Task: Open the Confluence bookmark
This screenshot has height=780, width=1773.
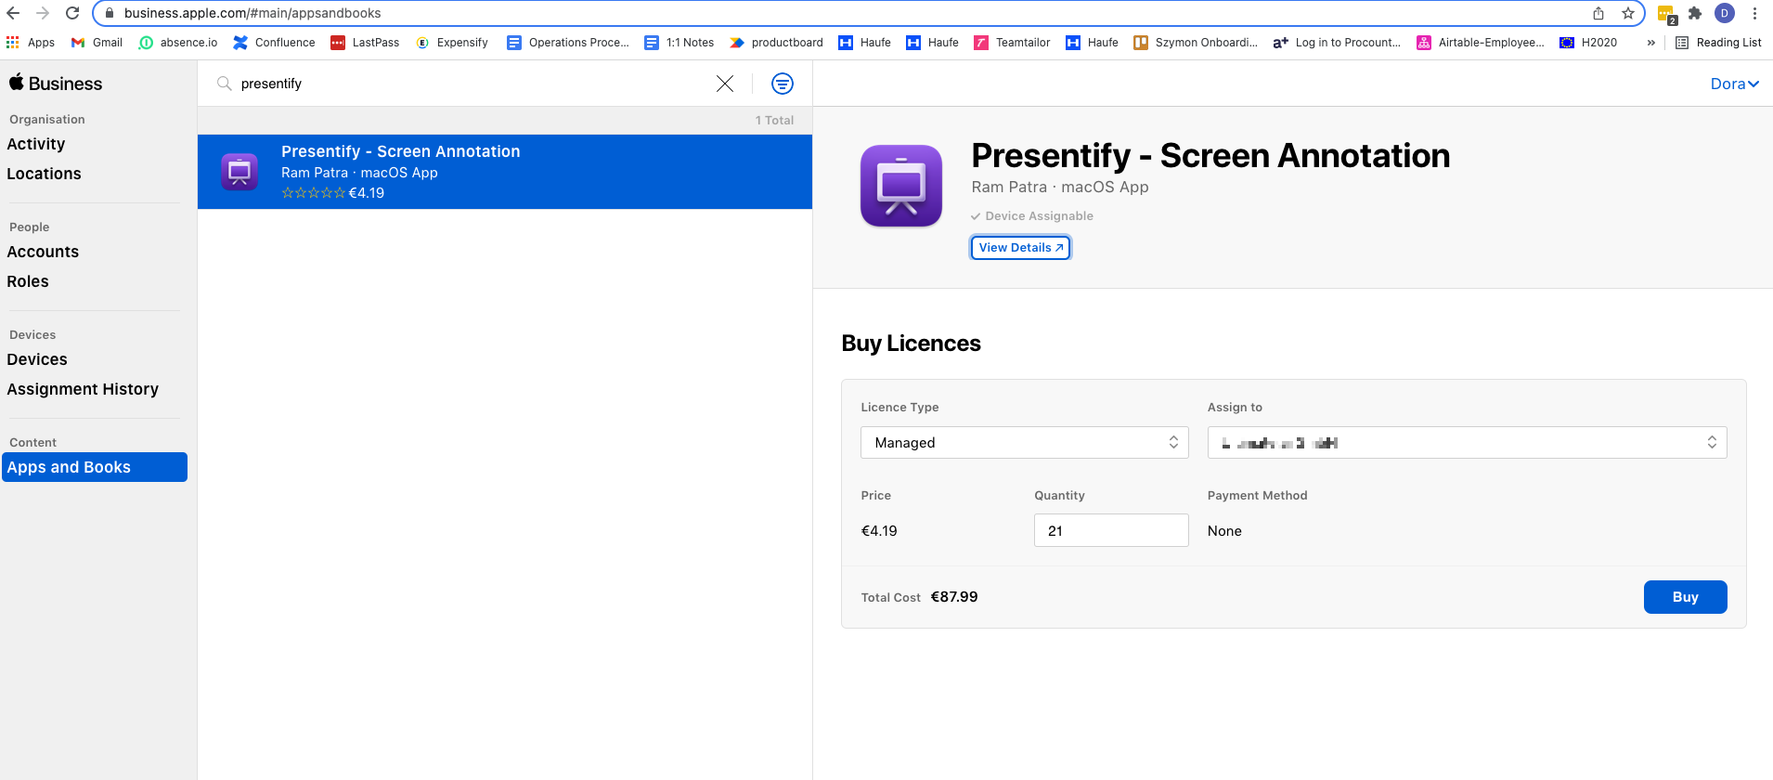Action: pos(274,43)
